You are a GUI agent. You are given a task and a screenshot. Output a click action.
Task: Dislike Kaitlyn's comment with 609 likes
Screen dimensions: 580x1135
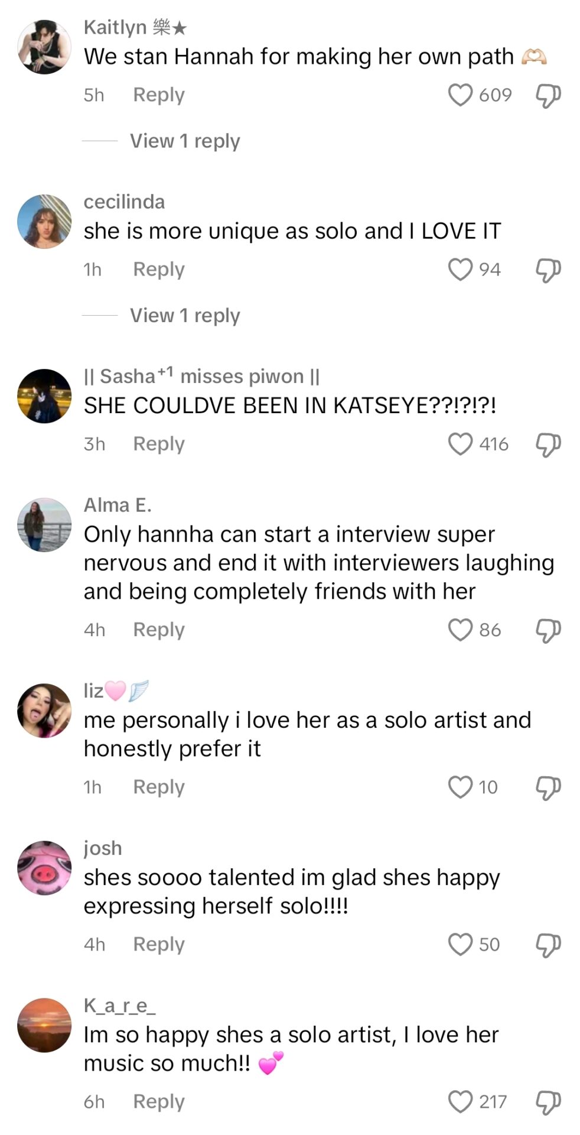tap(548, 95)
